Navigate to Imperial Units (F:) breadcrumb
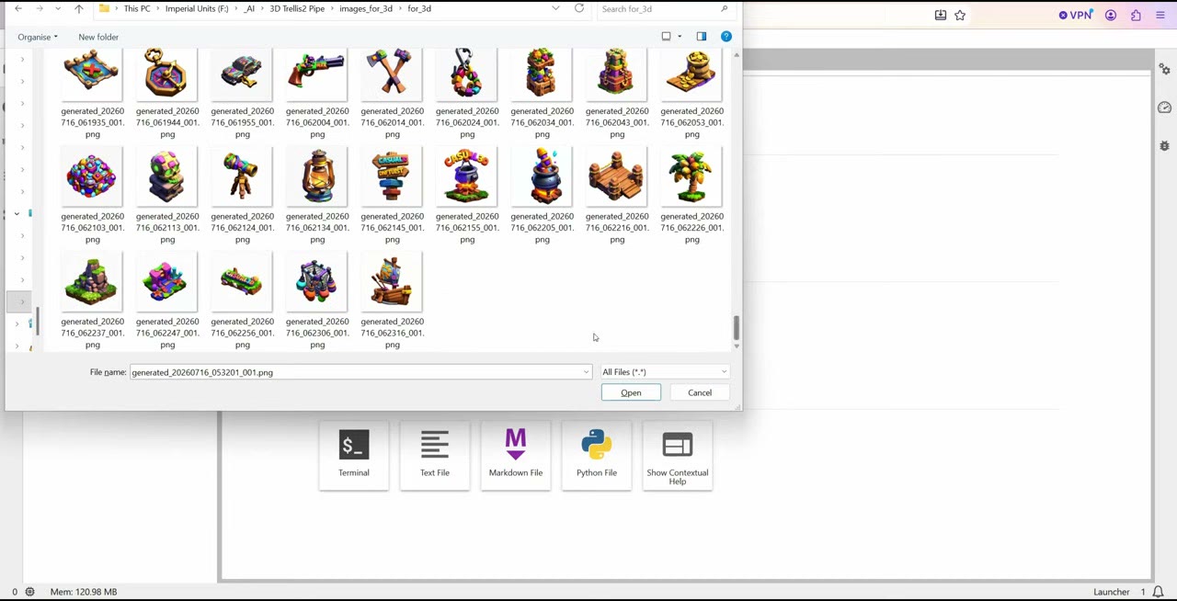1177x601 pixels. click(x=197, y=8)
